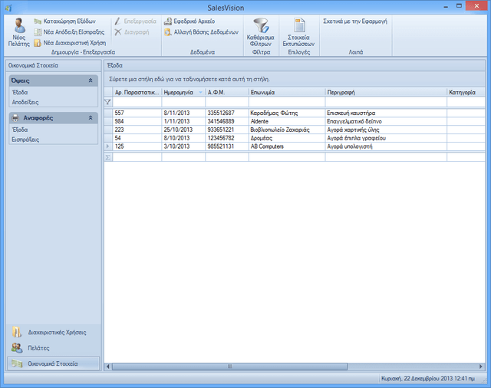This screenshot has width=491, height=388.
Task: Open Εισπράξεις report under Αναφορές
Action: [x=25, y=140]
